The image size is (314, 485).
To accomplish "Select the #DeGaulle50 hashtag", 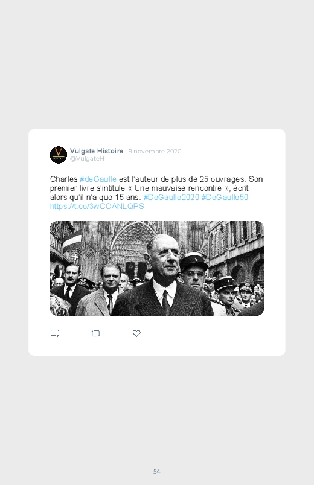I will pos(225,198).
